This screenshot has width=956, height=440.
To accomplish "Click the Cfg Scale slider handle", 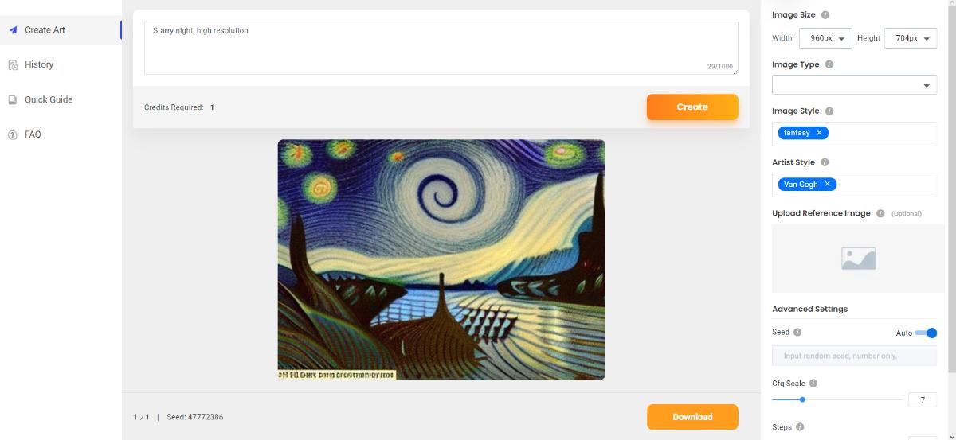I will point(802,399).
